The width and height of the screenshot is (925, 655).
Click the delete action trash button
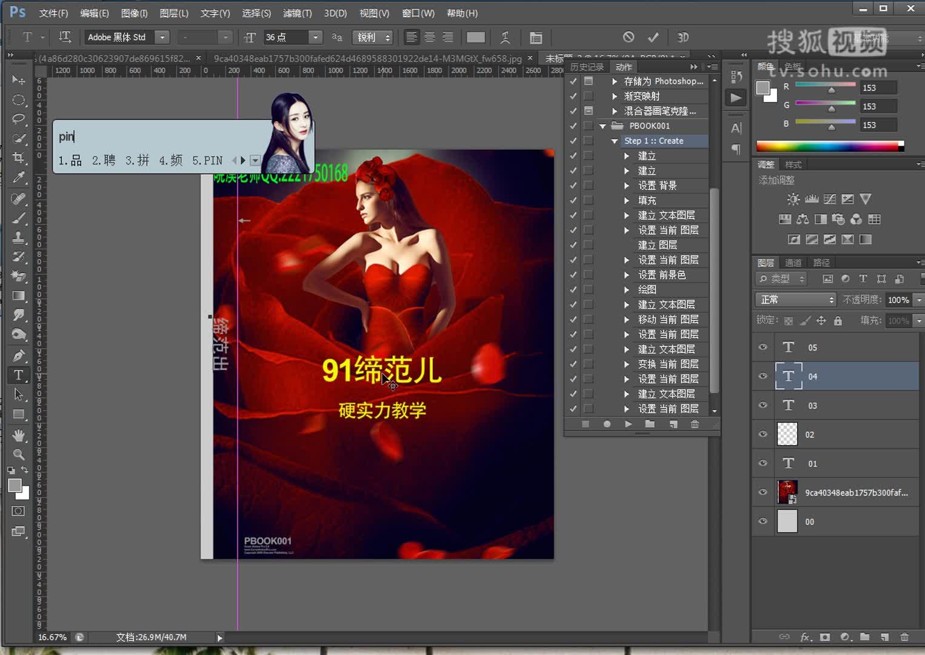coord(695,424)
